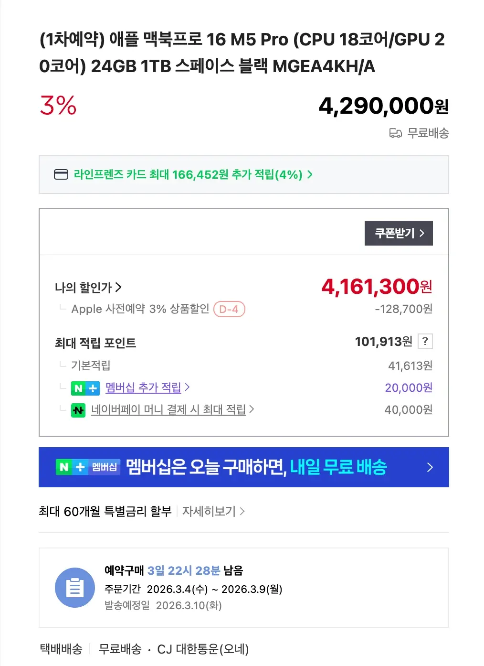Image resolution: width=484 pixels, height=666 pixels.
Task: Click the pre-order clipboard icon
Action: point(74,588)
